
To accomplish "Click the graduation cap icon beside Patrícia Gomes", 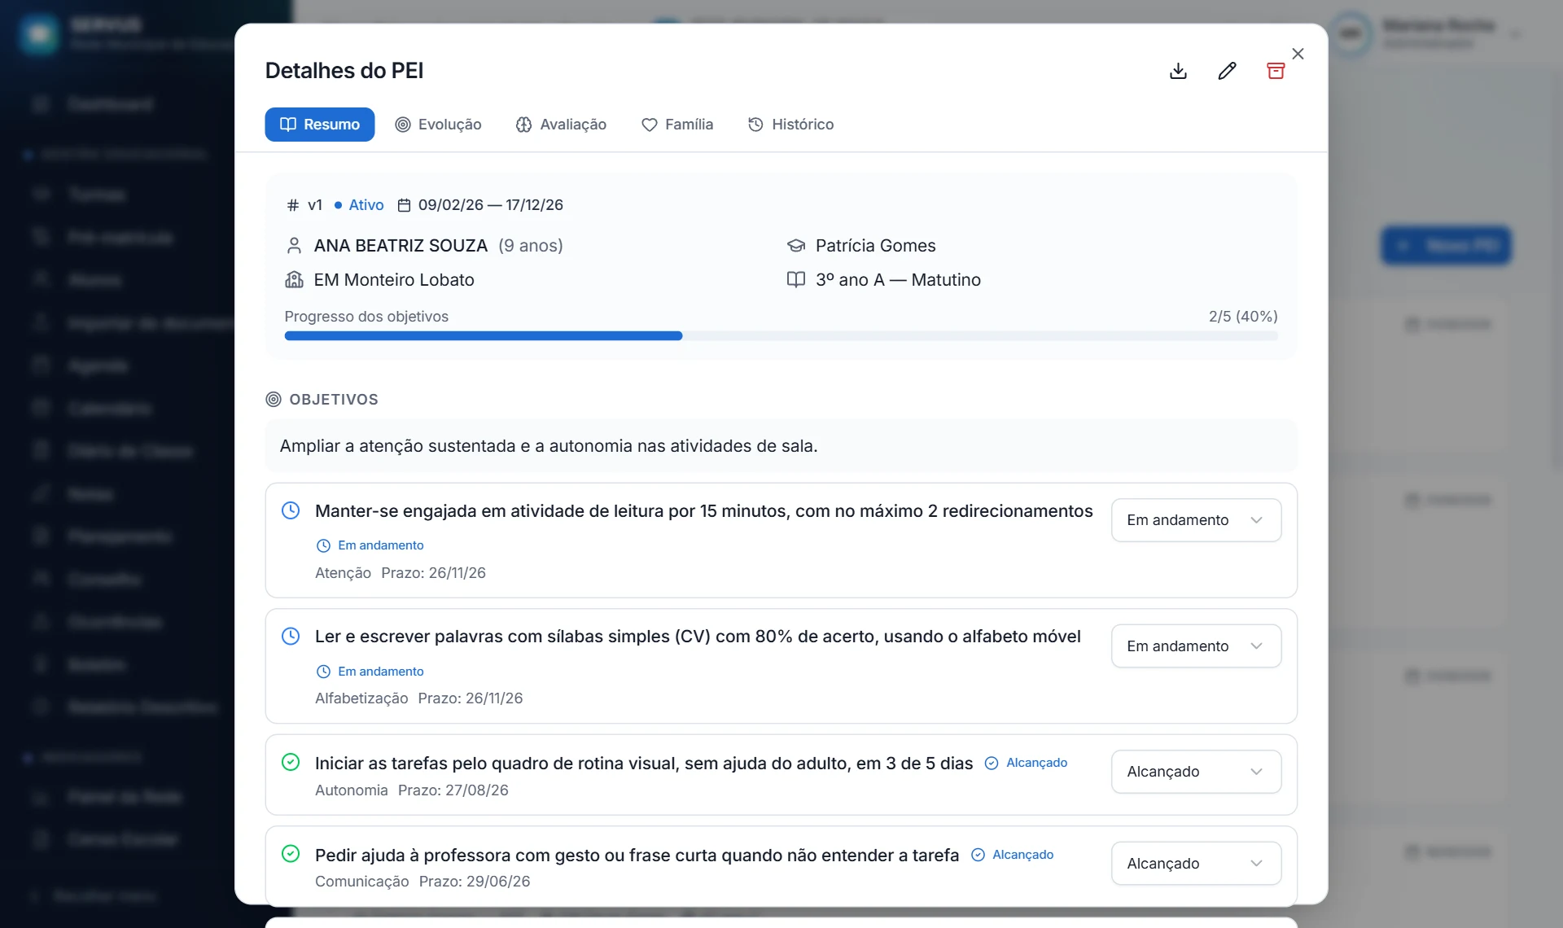I will [x=796, y=246].
